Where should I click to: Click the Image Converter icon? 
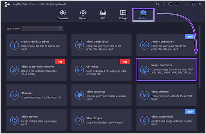click(x=145, y=70)
